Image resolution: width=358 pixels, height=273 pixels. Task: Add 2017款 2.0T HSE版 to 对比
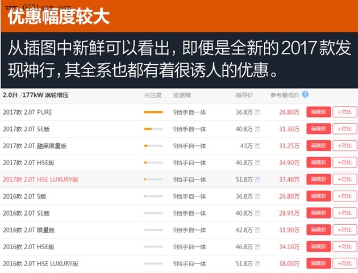(x=345, y=163)
